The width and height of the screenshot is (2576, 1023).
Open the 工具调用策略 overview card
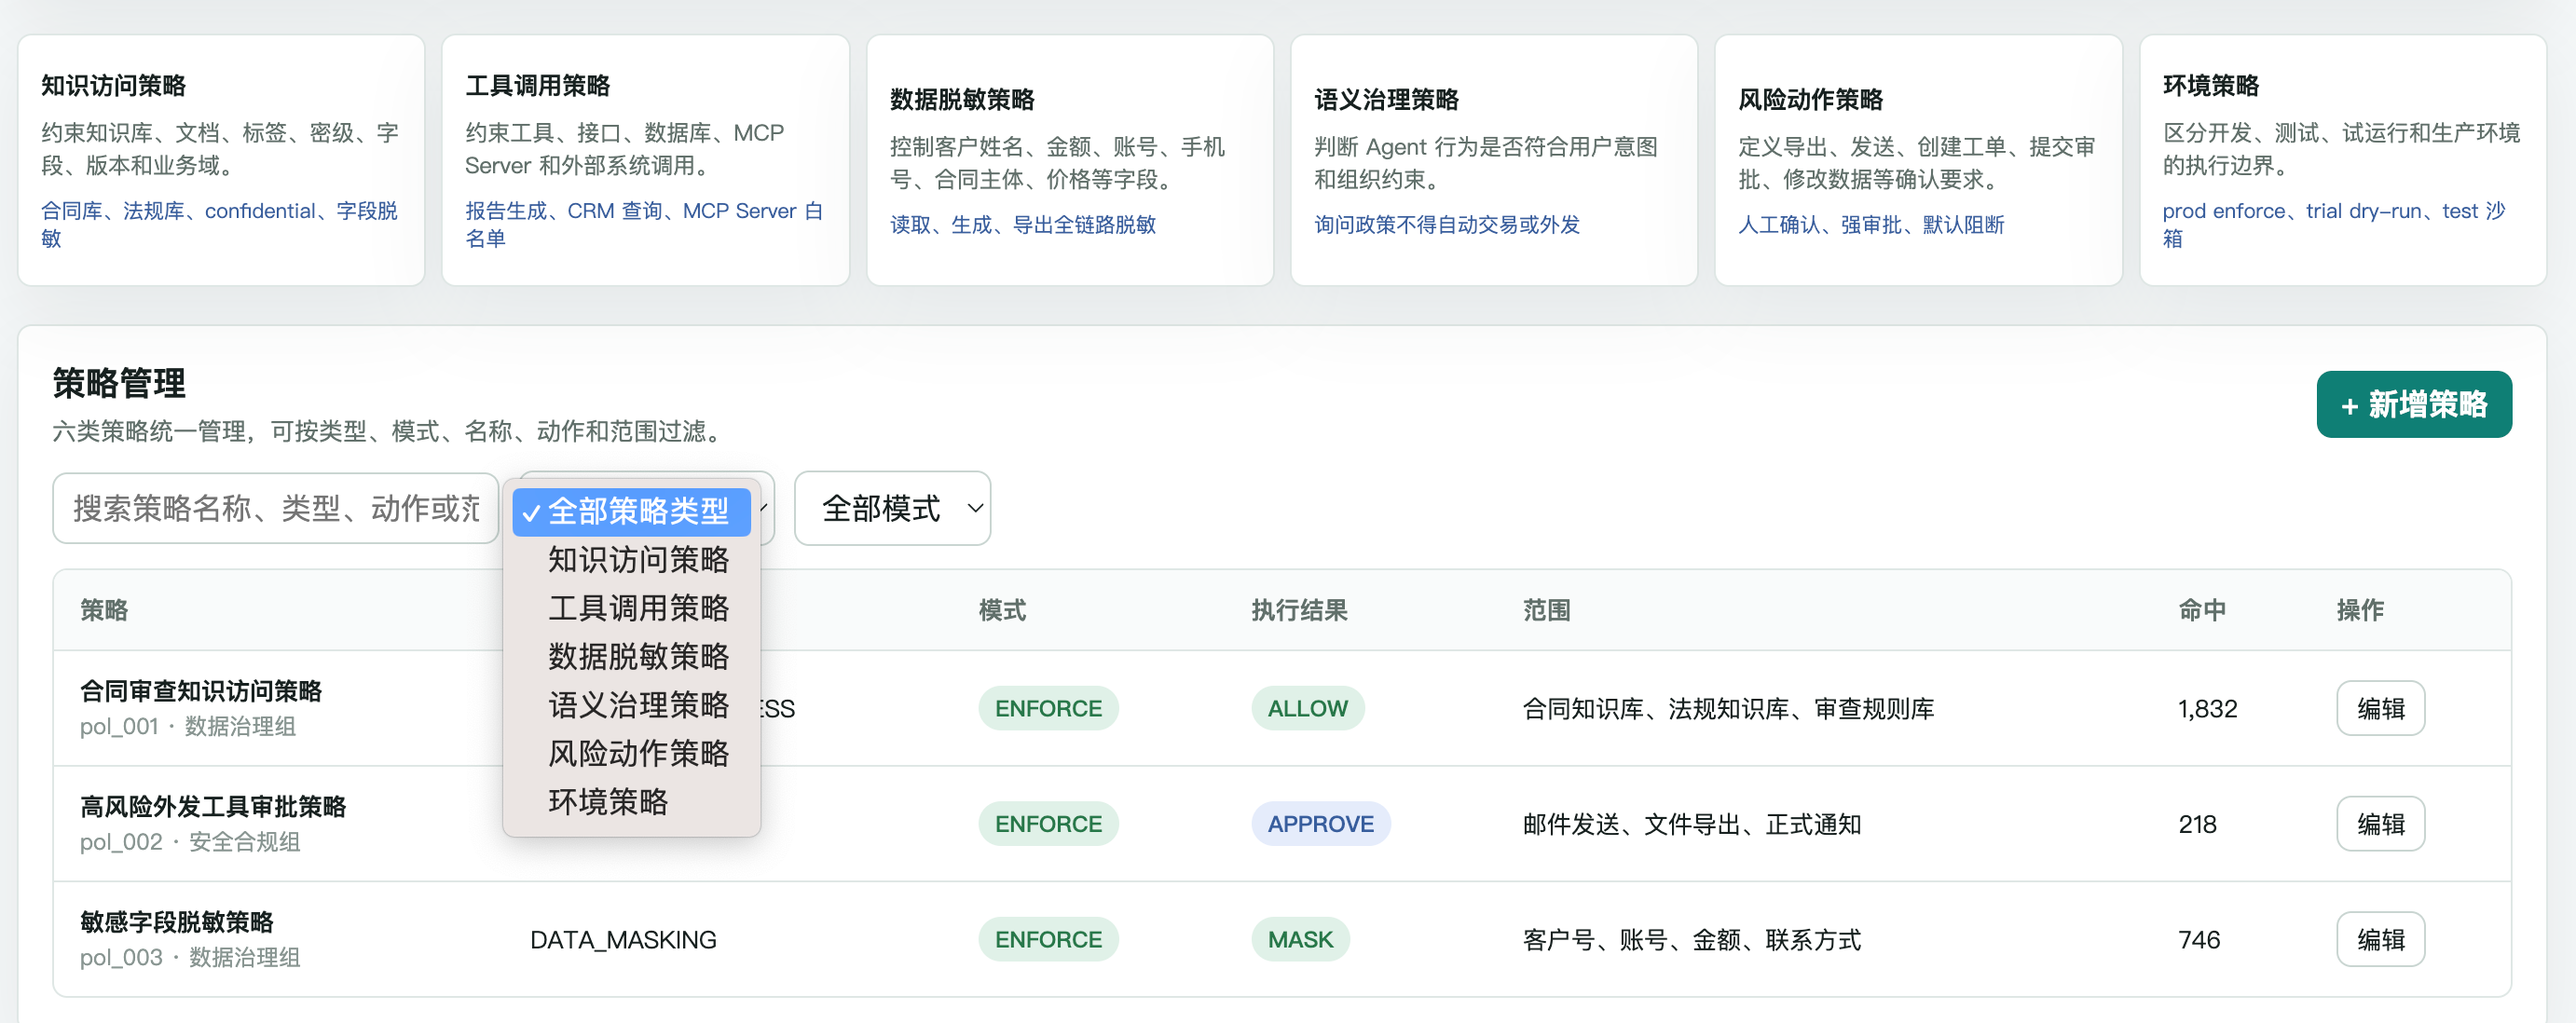point(645,160)
